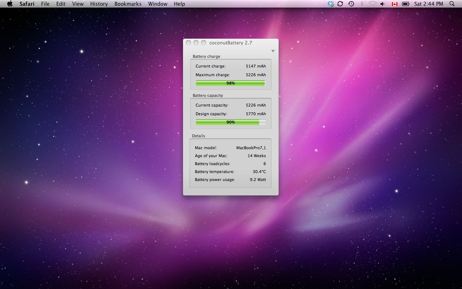The height and width of the screenshot is (289, 462).
Task: Click the 98% battery charge bar
Action: point(231,83)
